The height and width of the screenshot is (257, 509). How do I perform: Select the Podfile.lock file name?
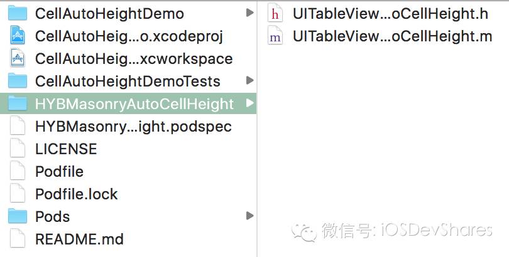76,194
